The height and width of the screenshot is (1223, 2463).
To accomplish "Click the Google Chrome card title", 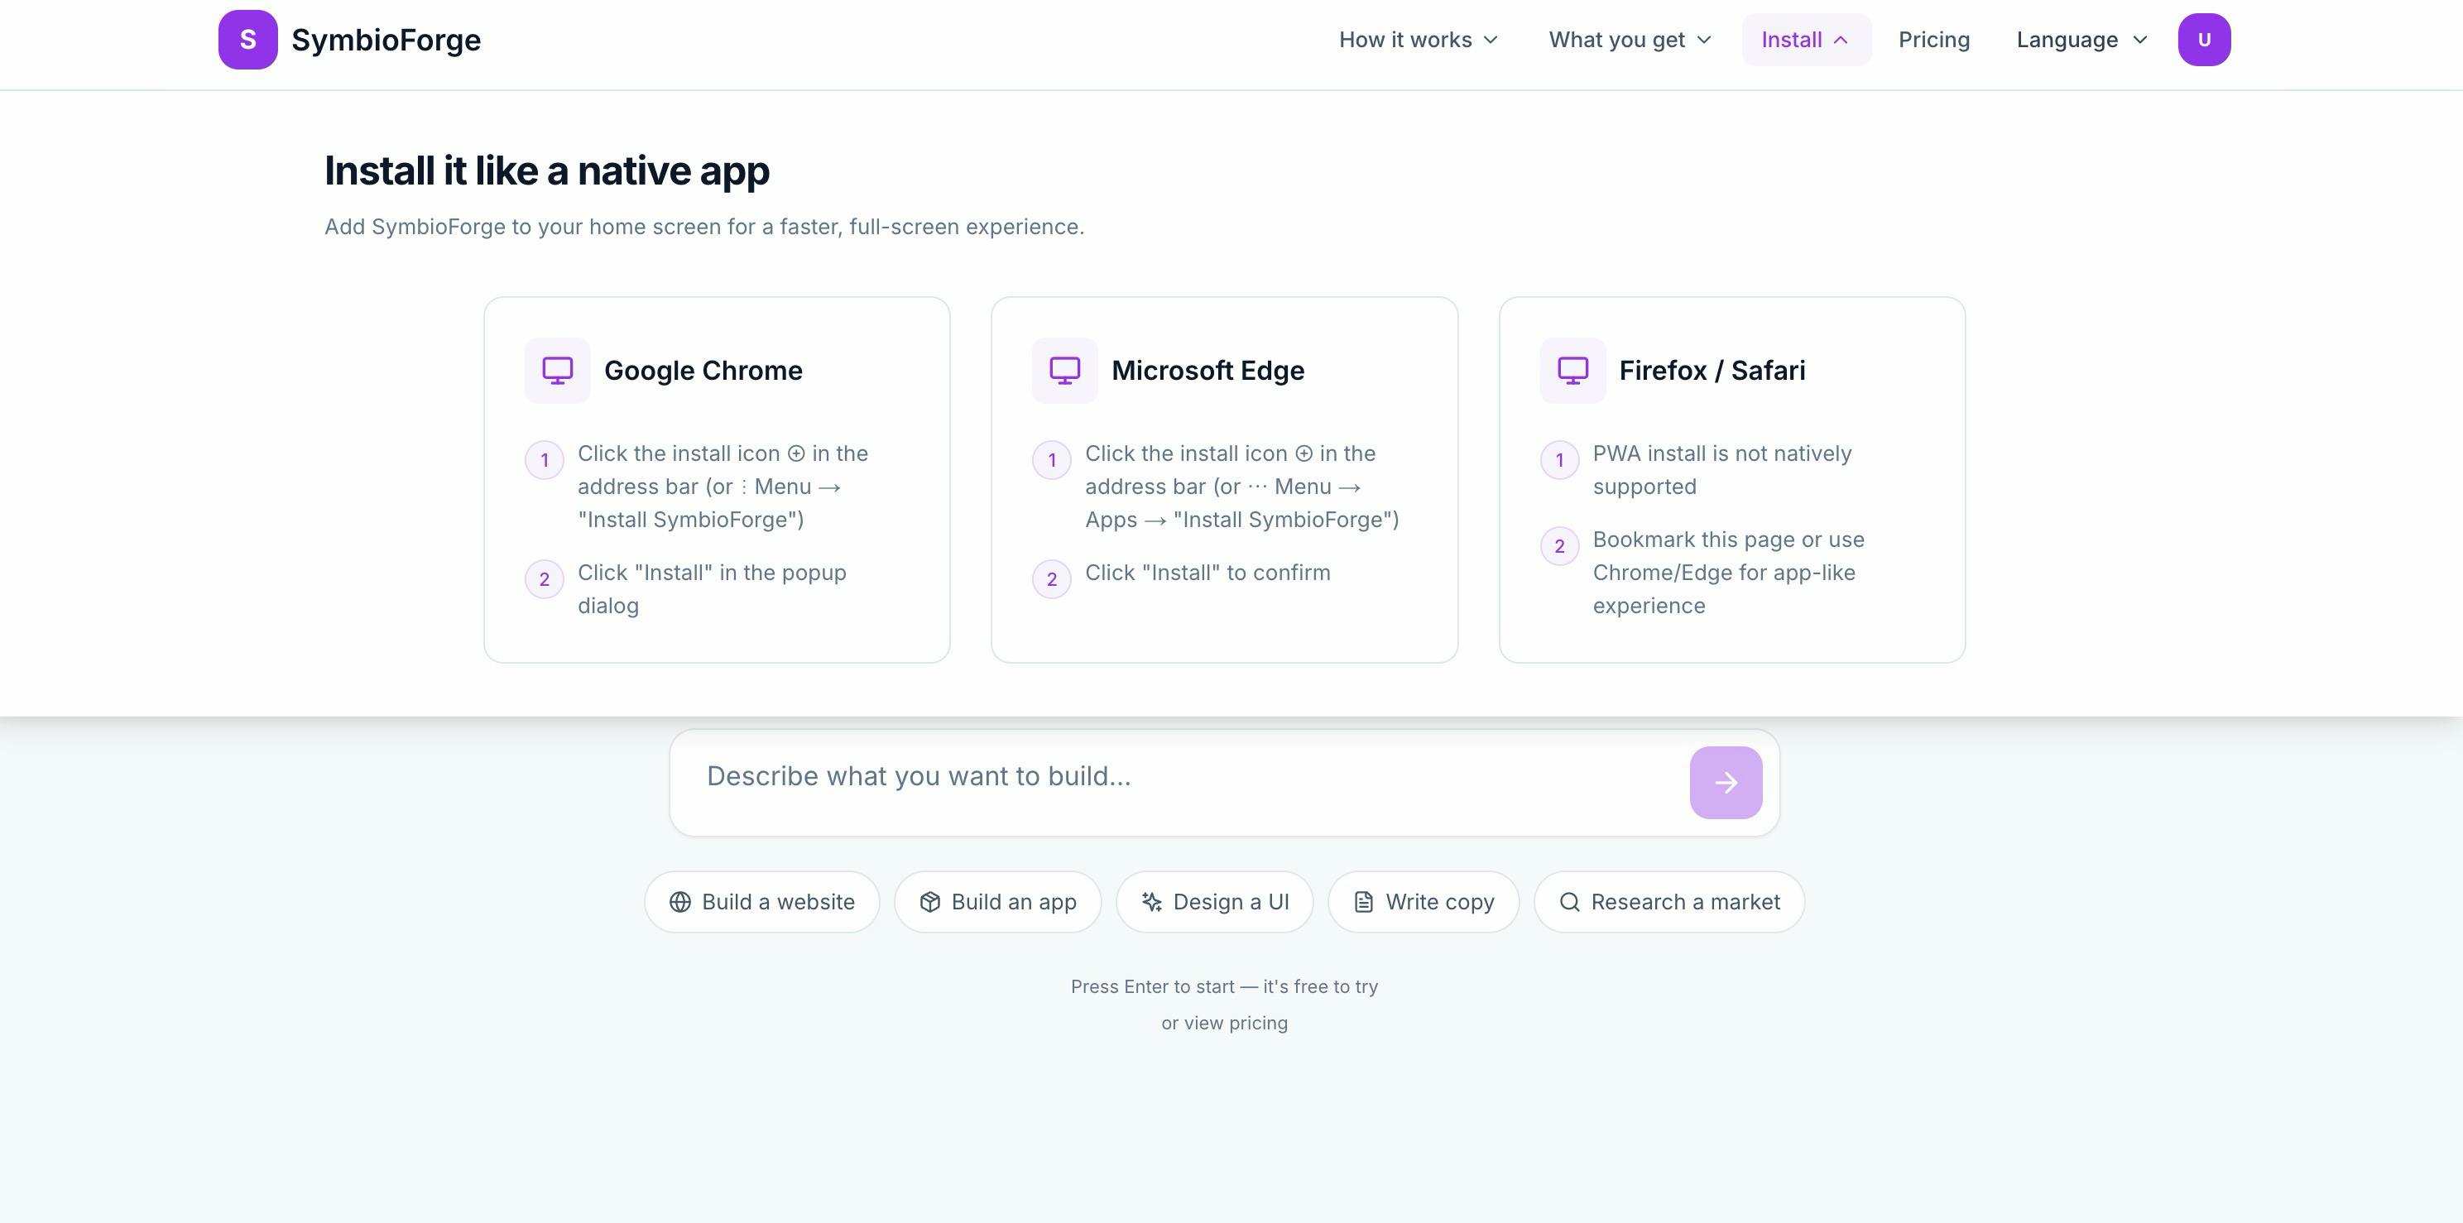I will pyautogui.click(x=703, y=370).
